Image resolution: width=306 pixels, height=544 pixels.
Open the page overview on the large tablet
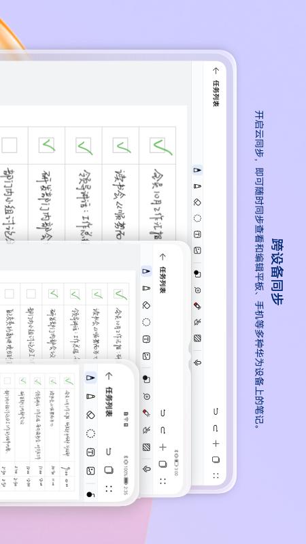point(216,460)
